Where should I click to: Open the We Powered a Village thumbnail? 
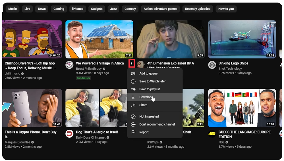(x=99, y=39)
